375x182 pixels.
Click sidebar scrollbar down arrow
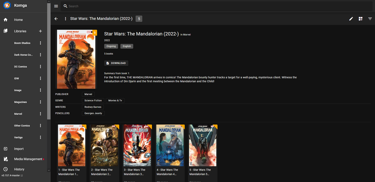49,170
